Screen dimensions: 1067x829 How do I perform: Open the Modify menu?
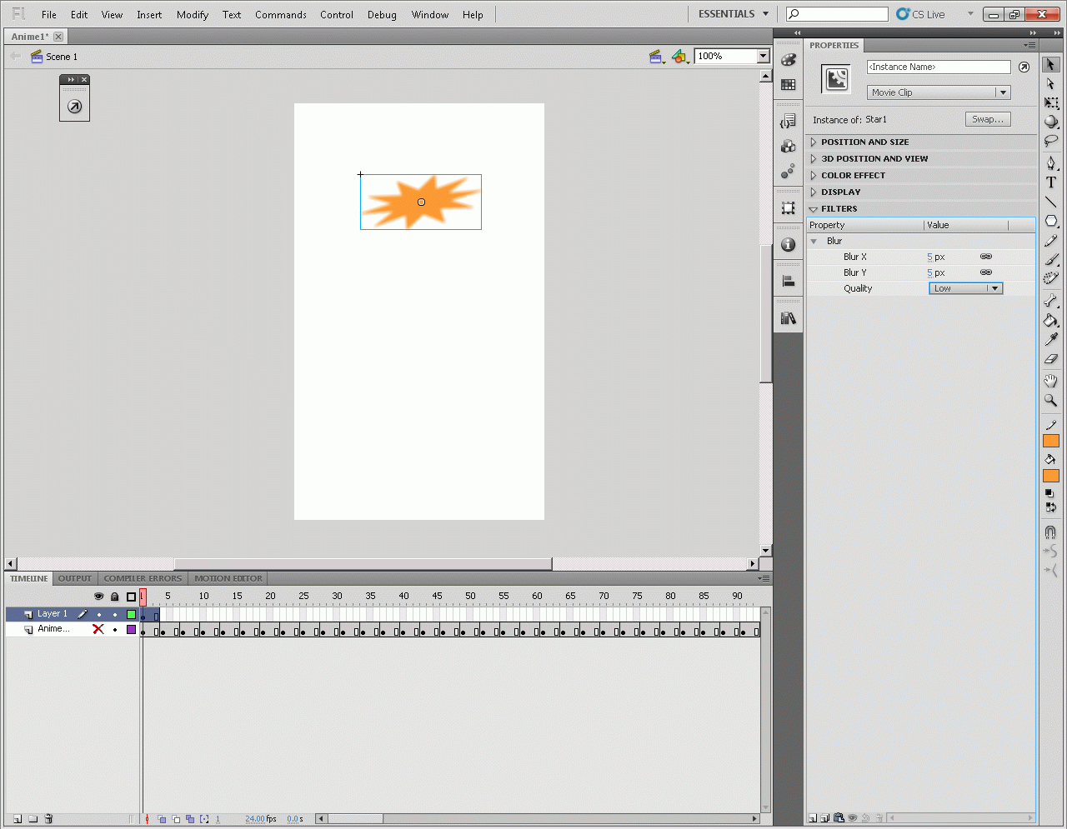click(193, 15)
